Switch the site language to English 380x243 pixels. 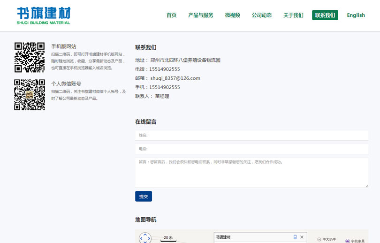[356, 15]
